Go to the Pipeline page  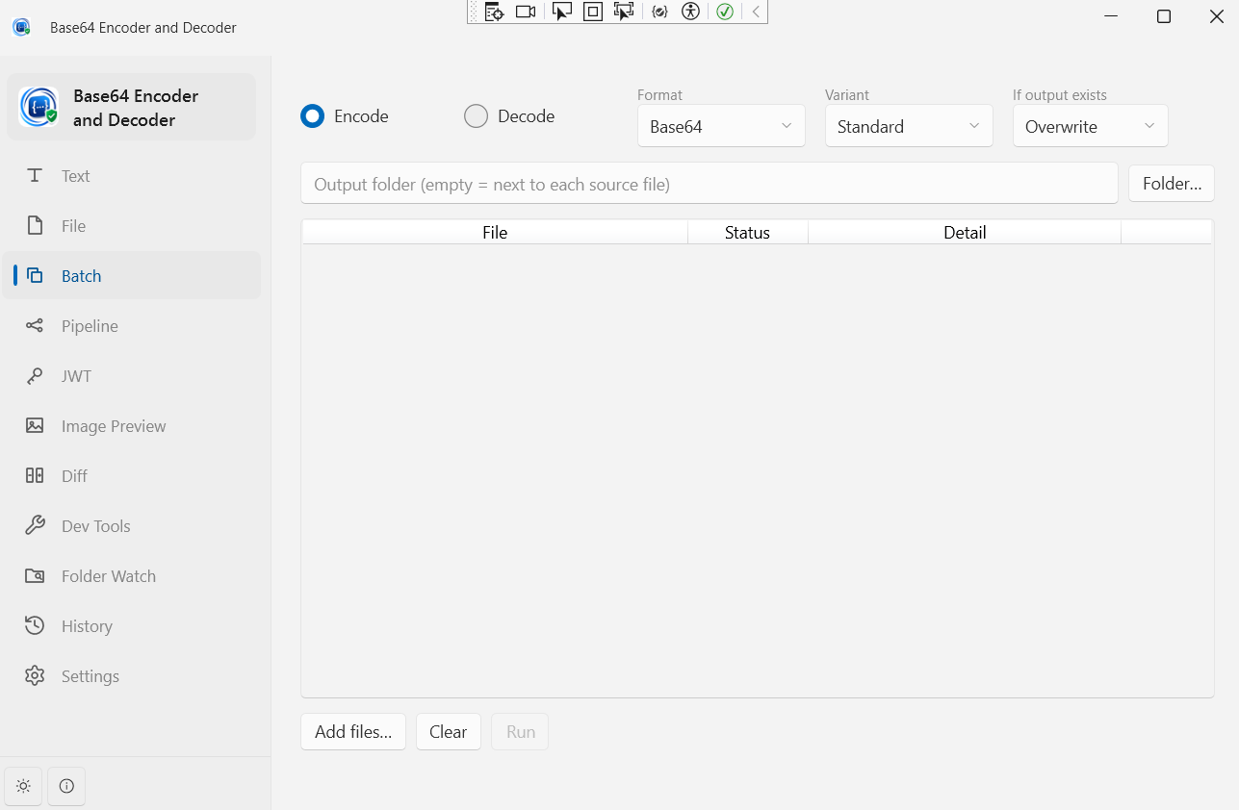(x=131, y=326)
